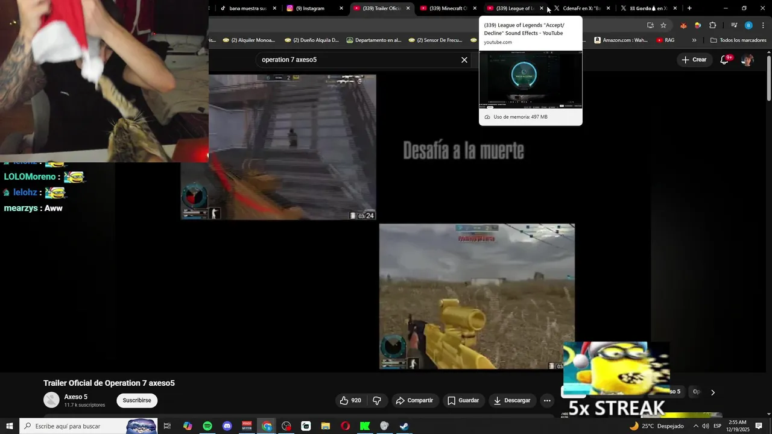Open a new browser tab

coord(689,8)
